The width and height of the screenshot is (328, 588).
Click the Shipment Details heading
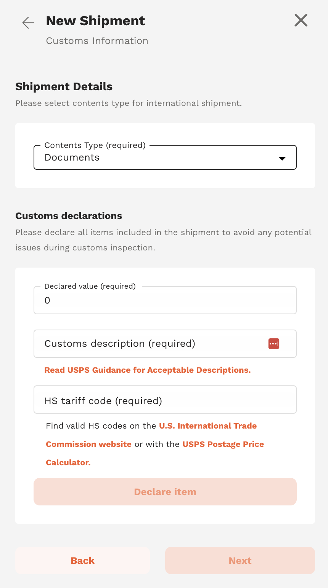(x=64, y=87)
